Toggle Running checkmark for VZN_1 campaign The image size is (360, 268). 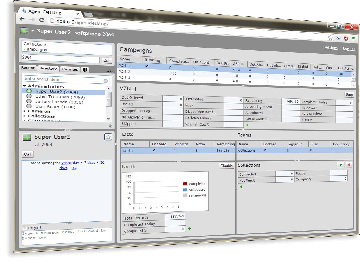pyautogui.click(x=147, y=66)
